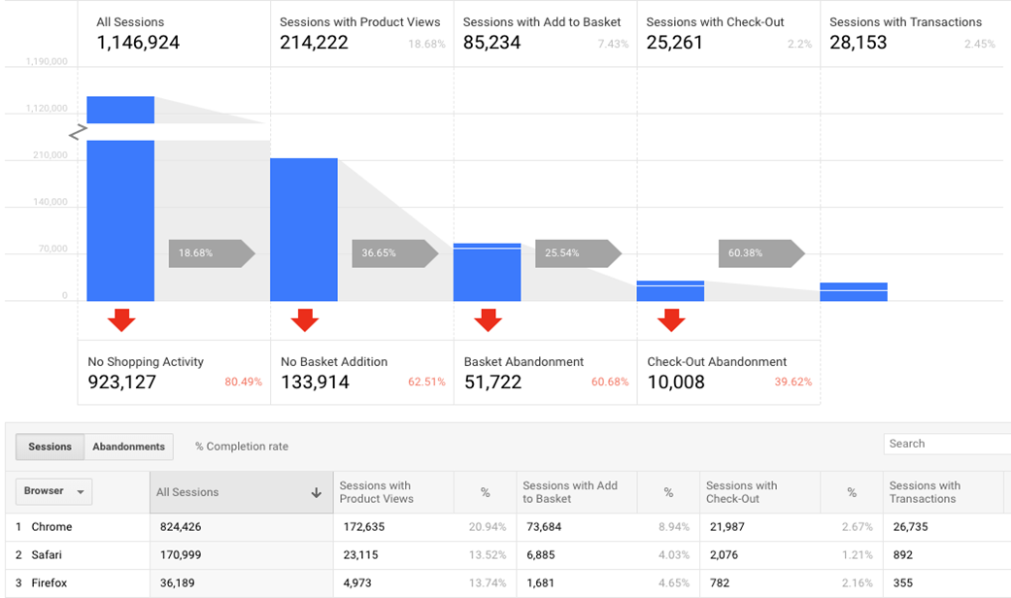Click the No Basket Addition value 133,914
This screenshot has height=598, width=1011.
coord(315,382)
